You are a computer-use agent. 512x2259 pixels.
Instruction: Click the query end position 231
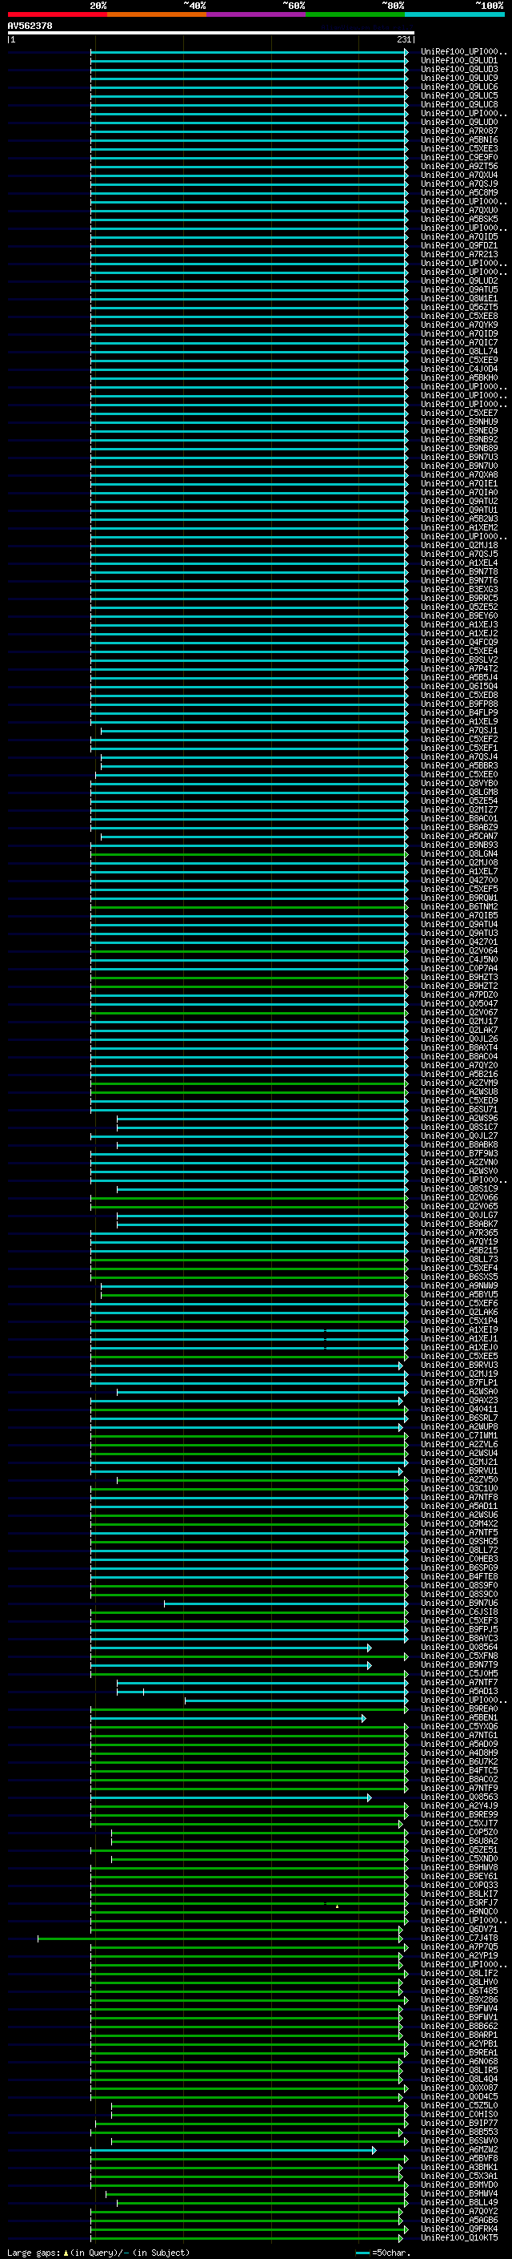pos(403,40)
